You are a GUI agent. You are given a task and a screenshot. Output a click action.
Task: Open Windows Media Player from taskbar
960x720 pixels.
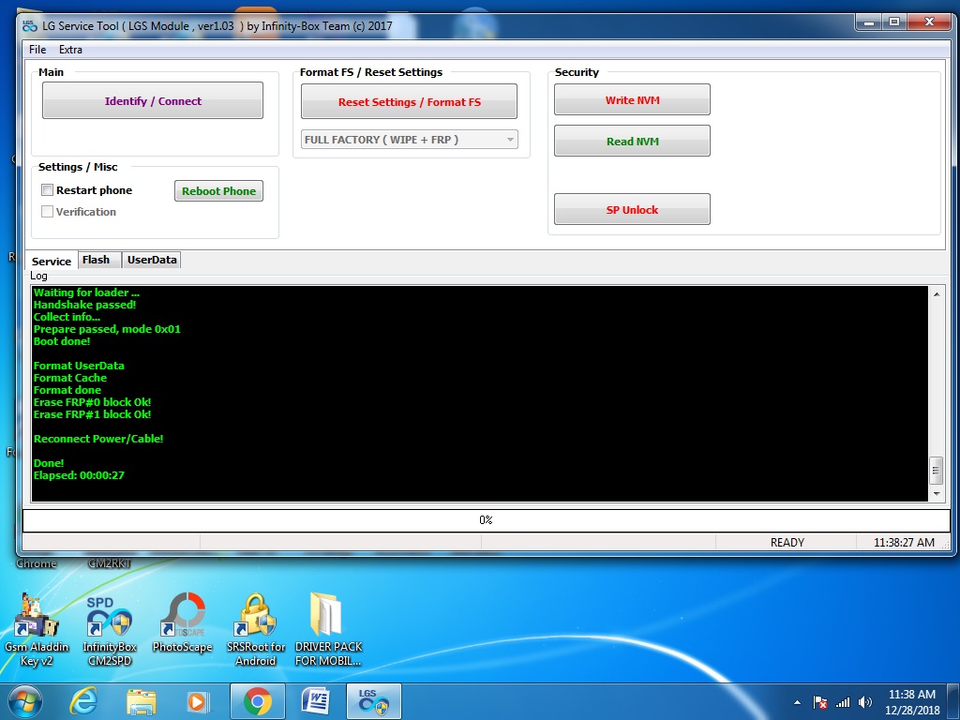198,701
